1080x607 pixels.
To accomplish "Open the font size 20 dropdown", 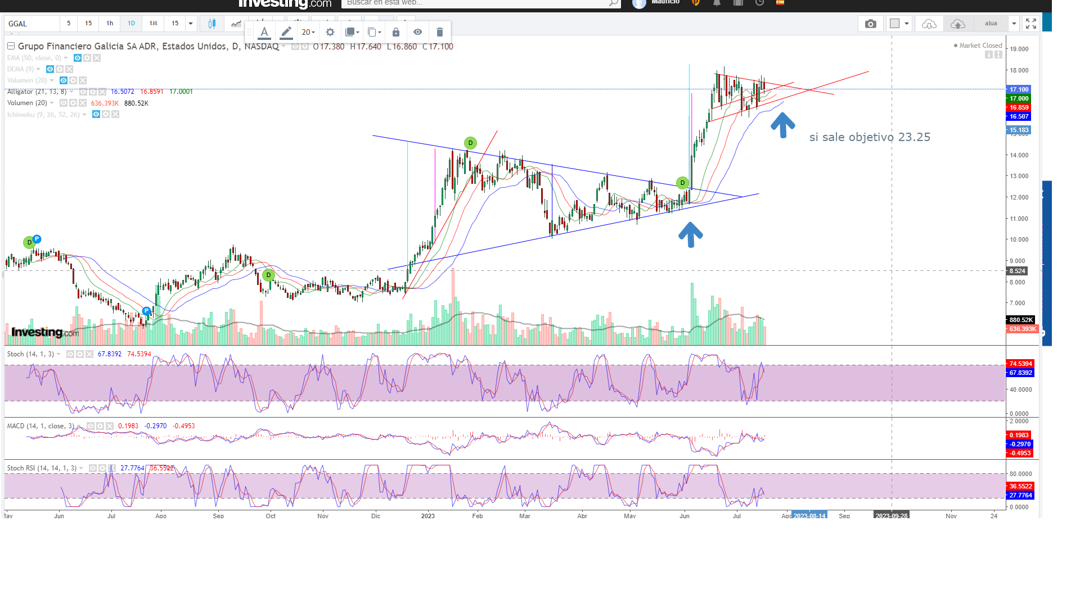I will point(308,32).
